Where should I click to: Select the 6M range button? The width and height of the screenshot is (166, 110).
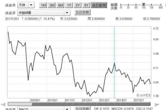(x=60, y=5)
